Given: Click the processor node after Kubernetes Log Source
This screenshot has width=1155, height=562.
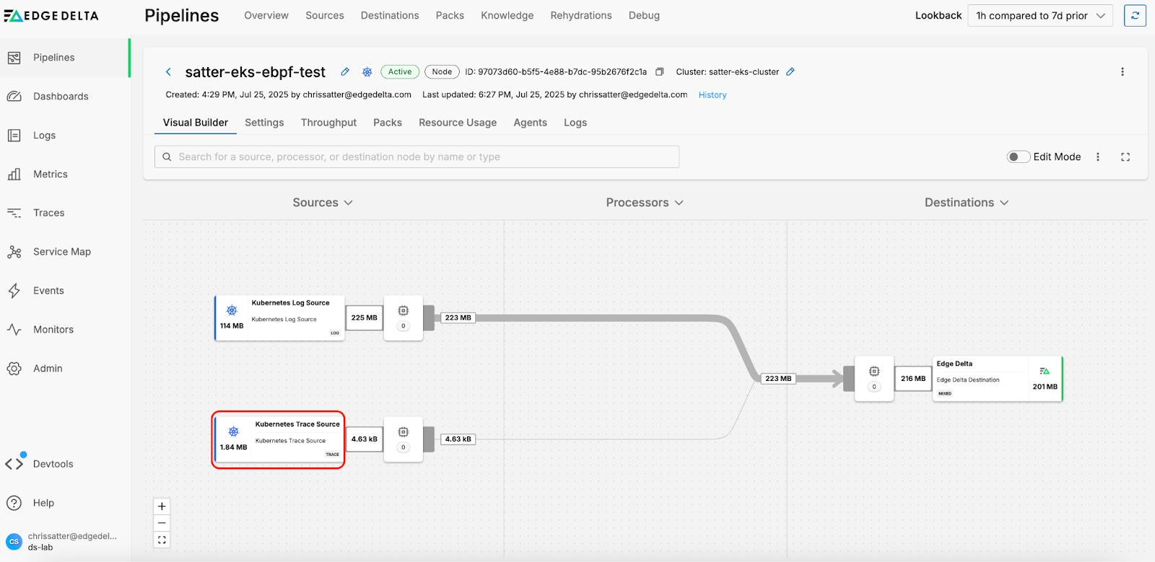Looking at the screenshot, I should point(403,317).
